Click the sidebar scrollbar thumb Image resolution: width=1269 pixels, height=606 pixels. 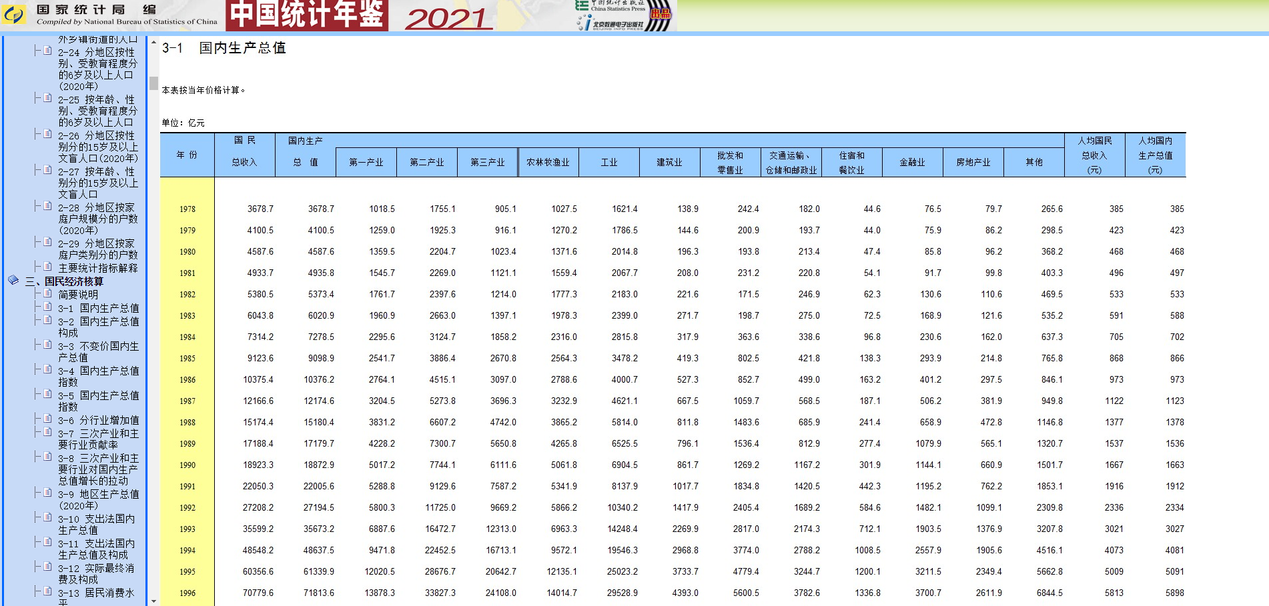pos(153,83)
